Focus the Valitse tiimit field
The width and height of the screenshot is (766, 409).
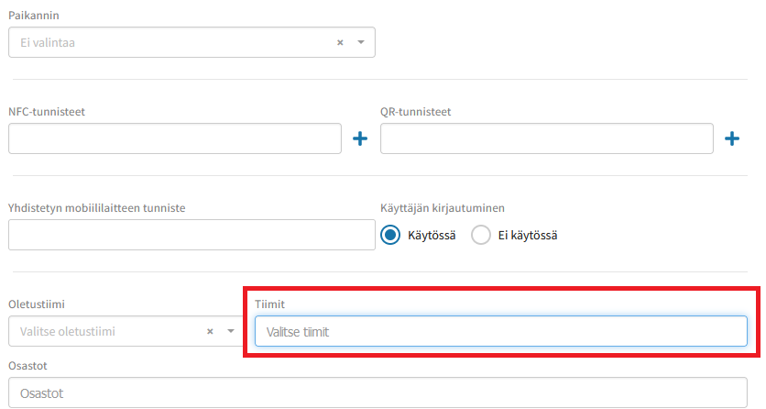pos(499,332)
